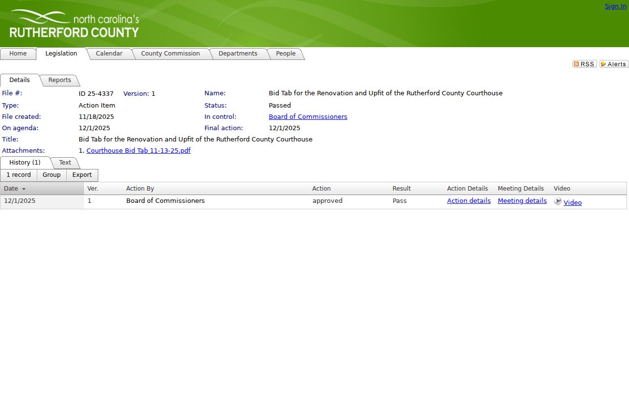Click the Action By column header
The width and height of the screenshot is (629, 393).
click(x=140, y=189)
